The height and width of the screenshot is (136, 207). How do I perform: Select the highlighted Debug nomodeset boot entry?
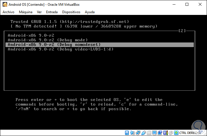click(100, 45)
